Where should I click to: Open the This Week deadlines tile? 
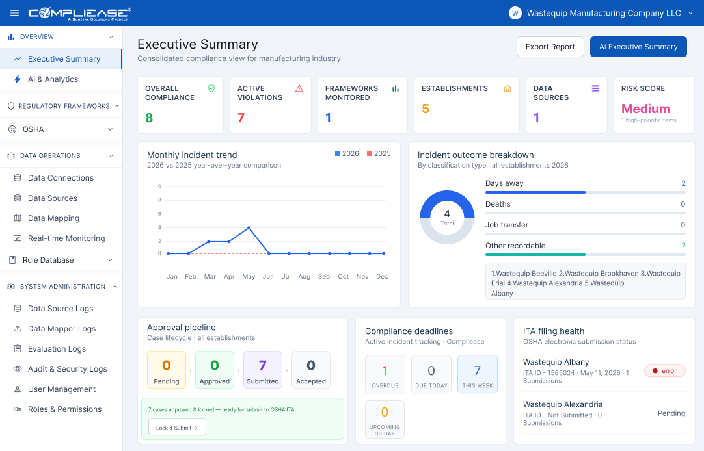pyautogui.click(x=478, y=374)
